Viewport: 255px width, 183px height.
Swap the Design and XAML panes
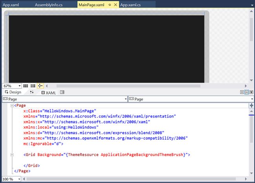[32, 92]
